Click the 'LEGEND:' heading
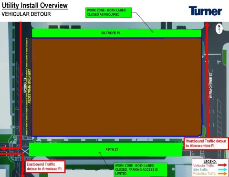 [210, 162]
